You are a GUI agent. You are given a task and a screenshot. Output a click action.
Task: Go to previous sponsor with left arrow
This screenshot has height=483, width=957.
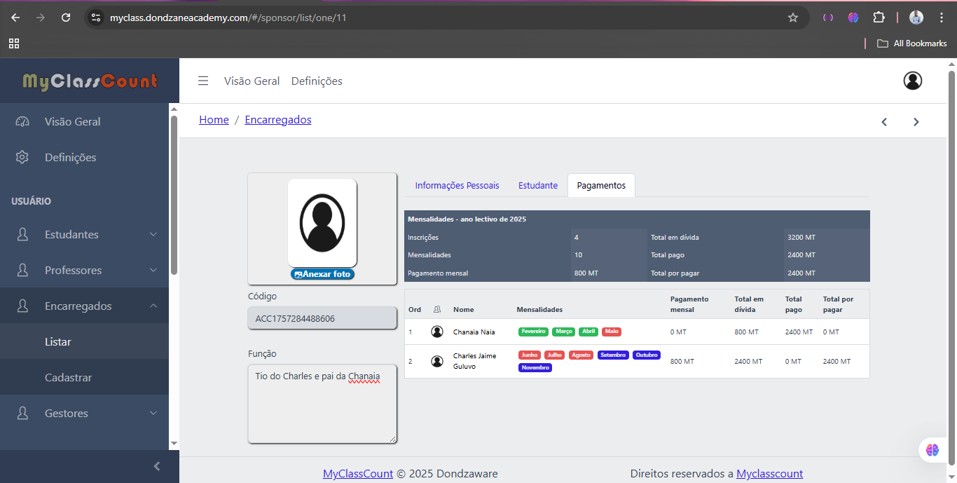[884, 122]
